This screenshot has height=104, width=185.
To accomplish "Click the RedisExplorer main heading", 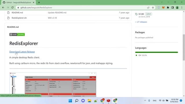I will pyautogui.click(x=24, y=43).
